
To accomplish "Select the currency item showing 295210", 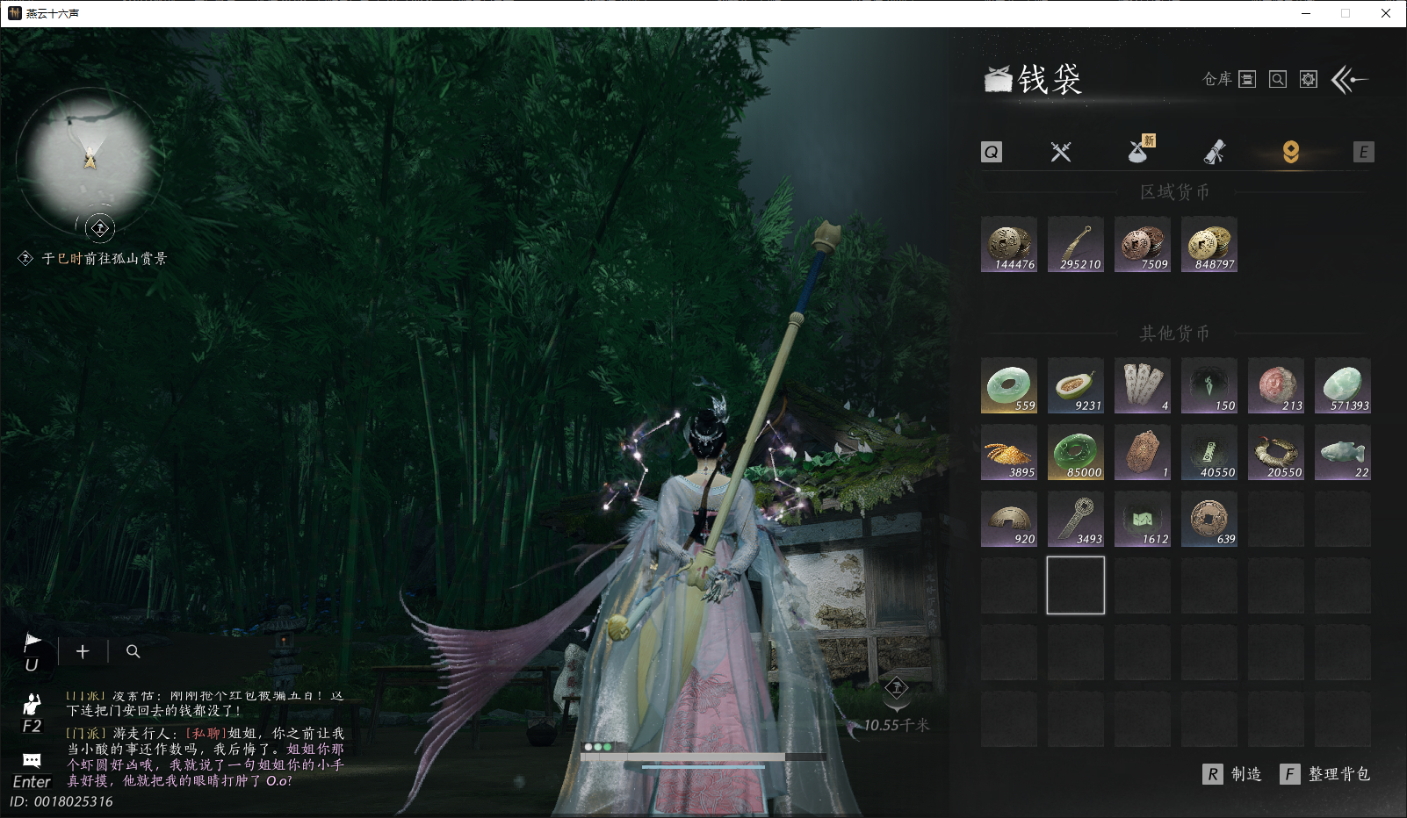I will coord(1076,244).
